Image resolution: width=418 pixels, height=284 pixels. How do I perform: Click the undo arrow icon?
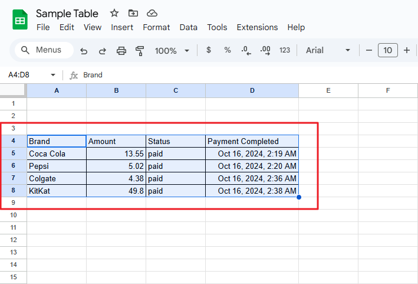point(84,50)
